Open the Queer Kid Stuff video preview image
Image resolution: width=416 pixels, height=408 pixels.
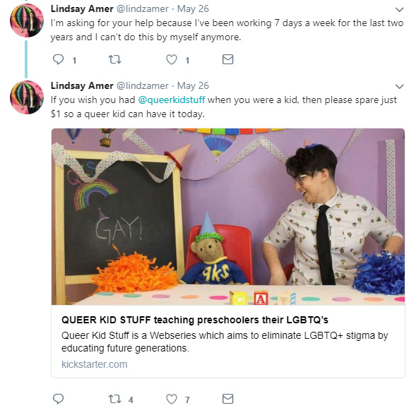[x=228, y=217]
